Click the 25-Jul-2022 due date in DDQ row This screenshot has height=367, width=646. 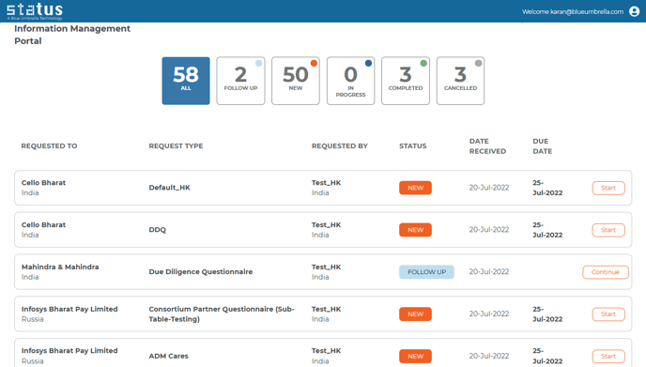(547, 230)
